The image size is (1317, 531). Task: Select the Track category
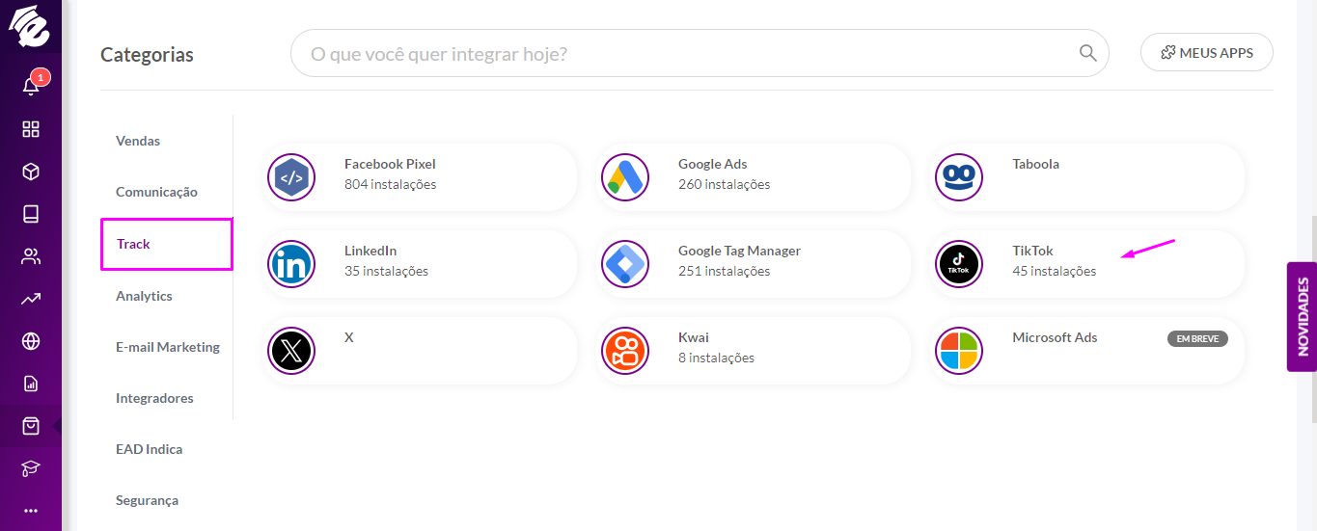click(x=167, y=244)
